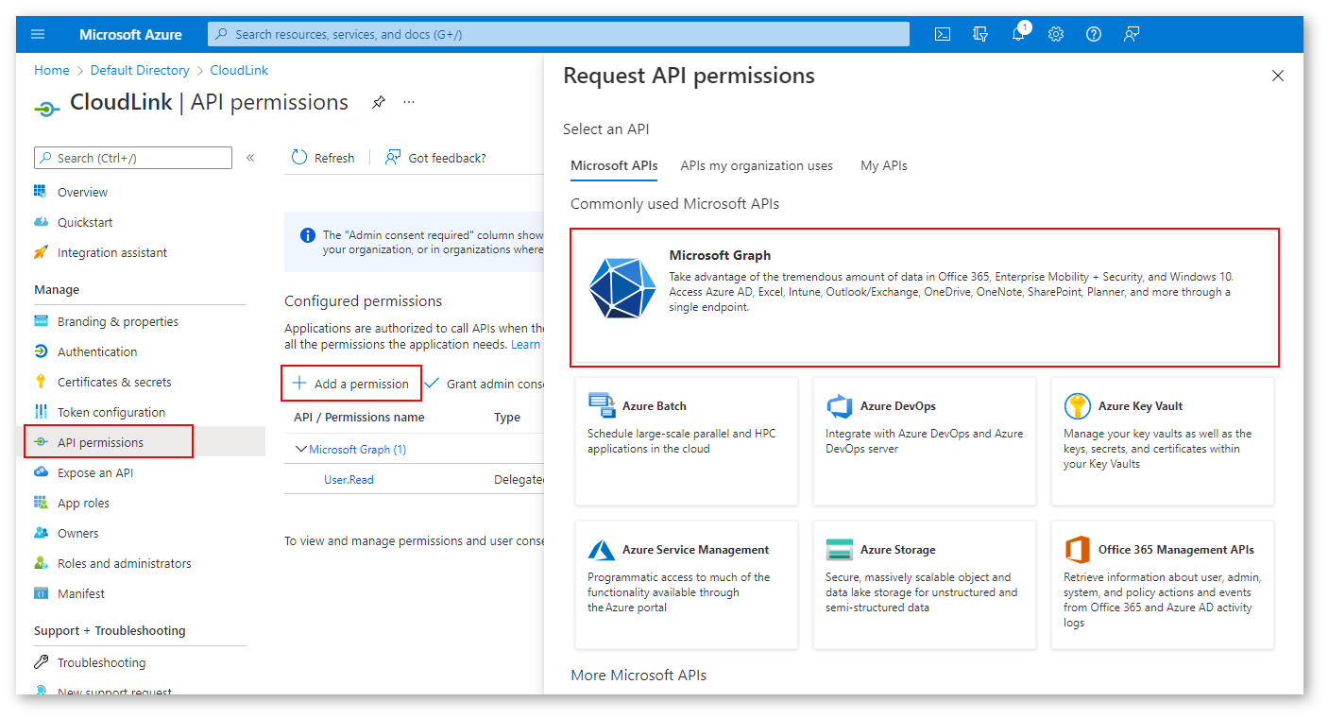Click in the sidebar Search (Ctrl+/) field
The image size is (1328, 719).
point(133,158)
